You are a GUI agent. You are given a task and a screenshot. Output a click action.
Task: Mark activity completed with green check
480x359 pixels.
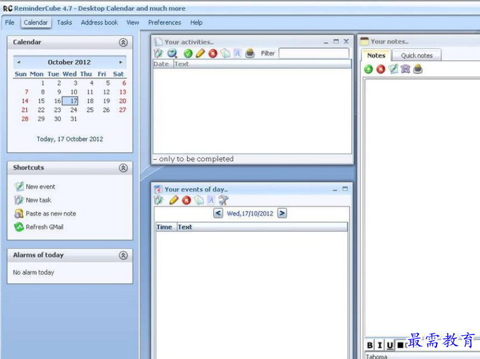coord(188,53)
